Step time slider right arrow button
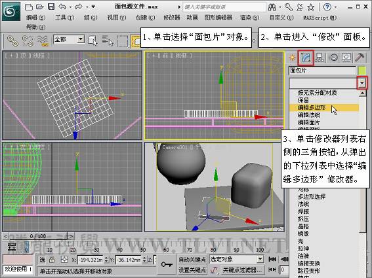 pyautogui.click(x=71, y=236)
